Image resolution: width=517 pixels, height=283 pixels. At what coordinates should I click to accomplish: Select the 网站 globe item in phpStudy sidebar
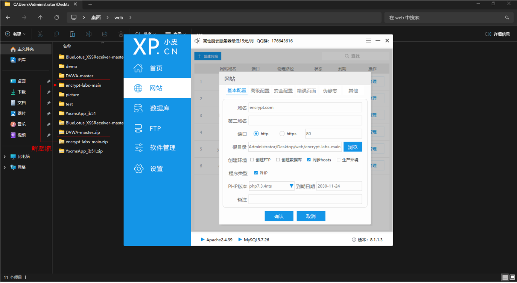coord(148,88)
